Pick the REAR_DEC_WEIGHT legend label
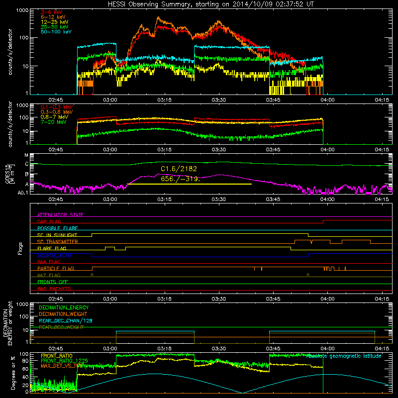 tap(61, 327)
